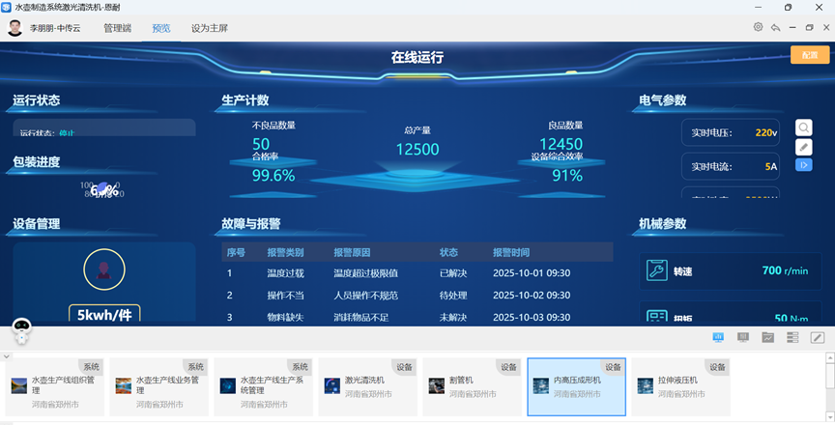Select the blue monitor chart view icon
The image size is (835, 425).
[718, 337]
